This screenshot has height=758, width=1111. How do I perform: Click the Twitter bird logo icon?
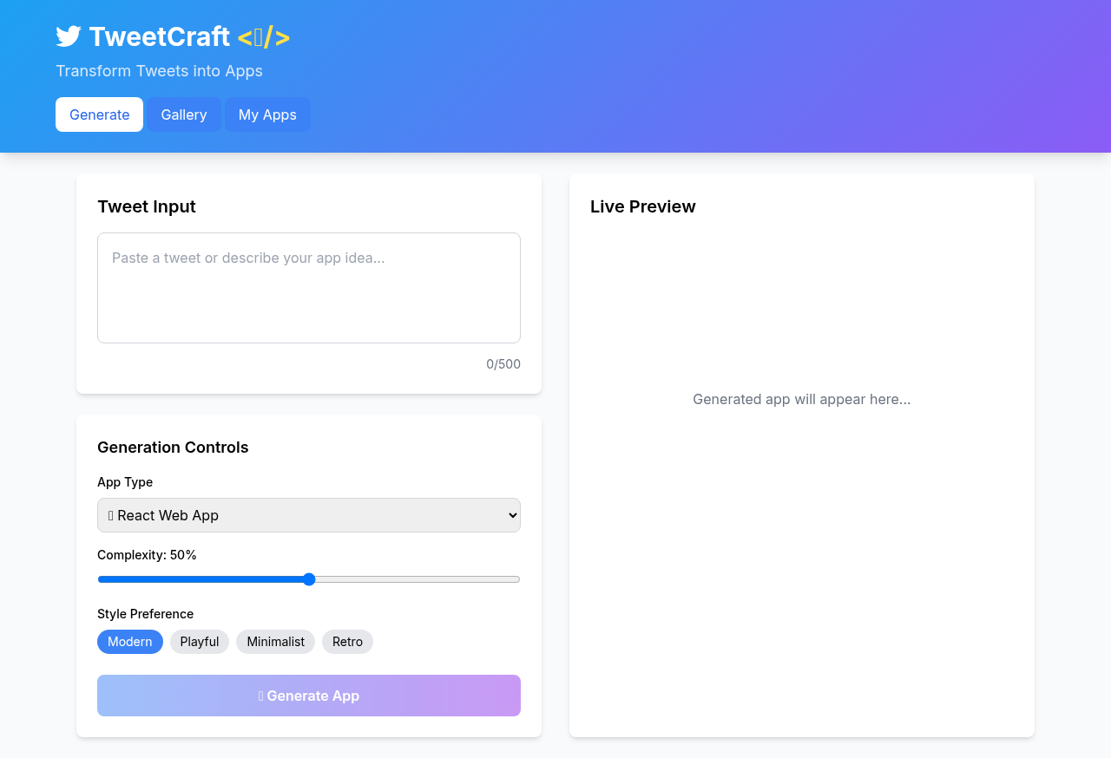[x=68, y=36]
